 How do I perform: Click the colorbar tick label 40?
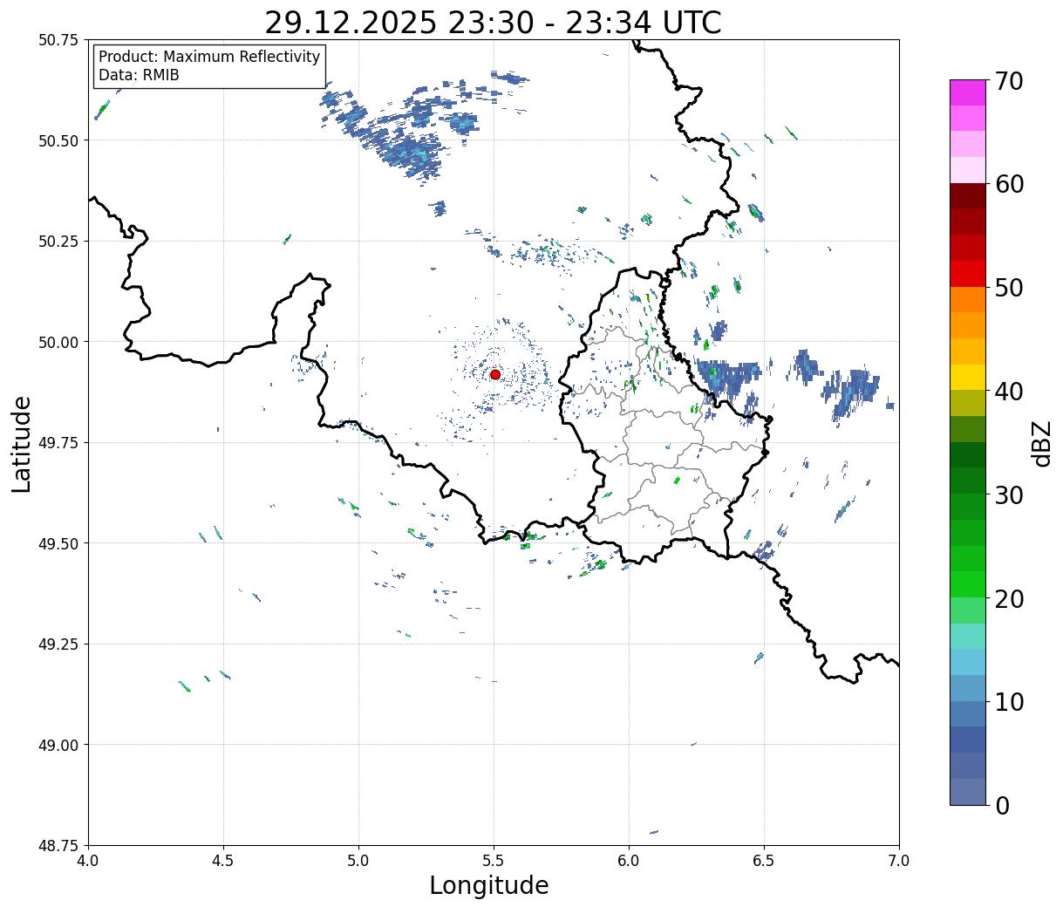(x=1009, y=392)
